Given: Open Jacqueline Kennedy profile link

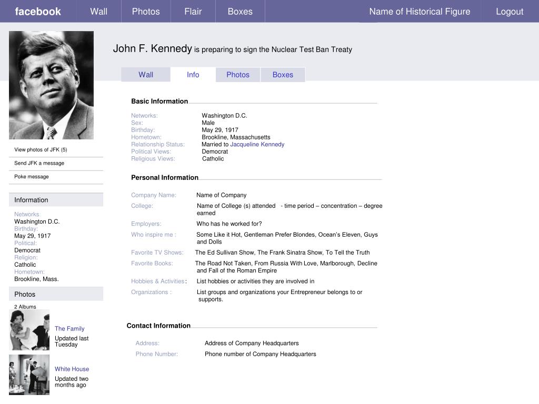Looking at the screenshot, I should point(257,144).
